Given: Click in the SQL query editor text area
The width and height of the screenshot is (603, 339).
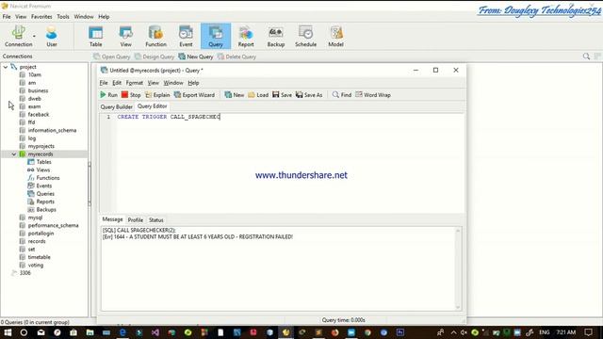Looking at the screenshot, I should (289, 163).
